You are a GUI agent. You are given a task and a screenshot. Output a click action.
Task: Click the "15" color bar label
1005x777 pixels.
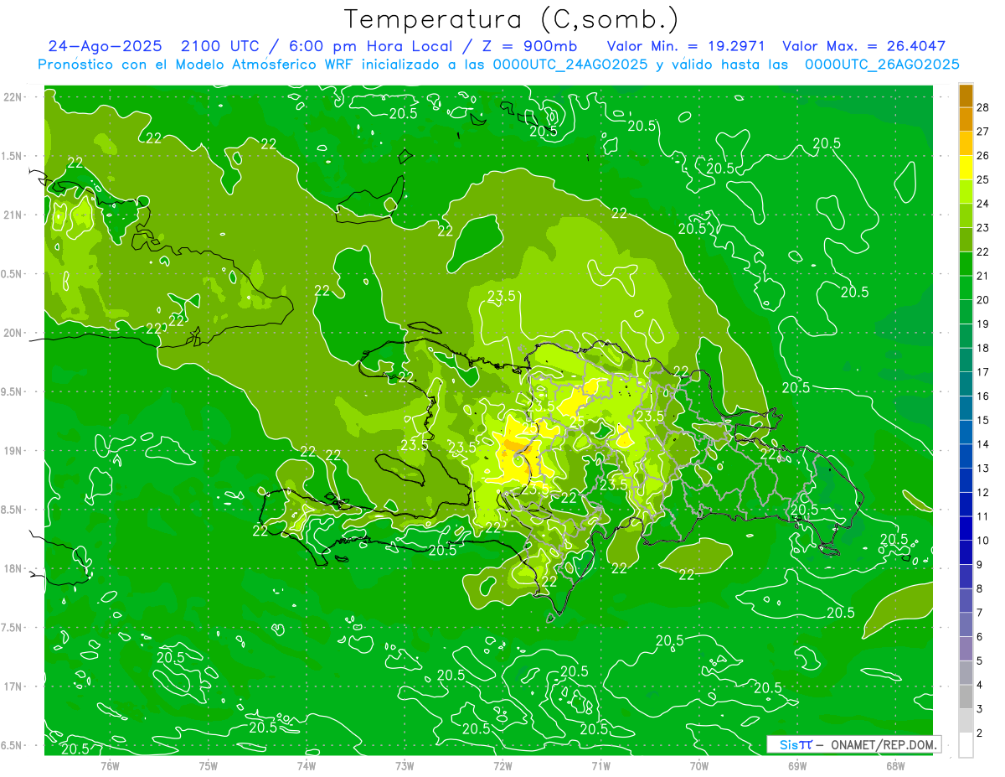(x=982, y=421)
